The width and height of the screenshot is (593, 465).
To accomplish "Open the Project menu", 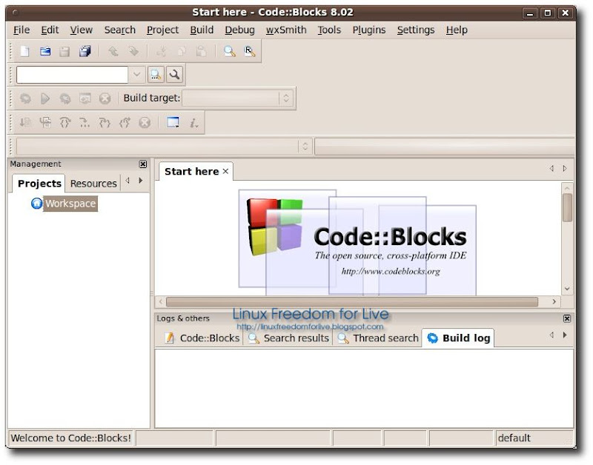I will coord(162,30).
